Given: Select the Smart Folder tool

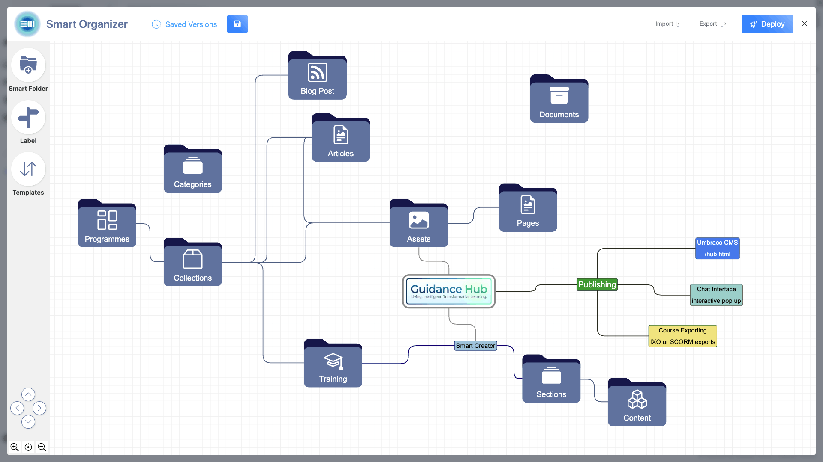Looking at the screenshot, I should 28,65.
